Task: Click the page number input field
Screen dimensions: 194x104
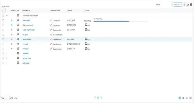Action: pyautogui.click(x=7, y=98)
